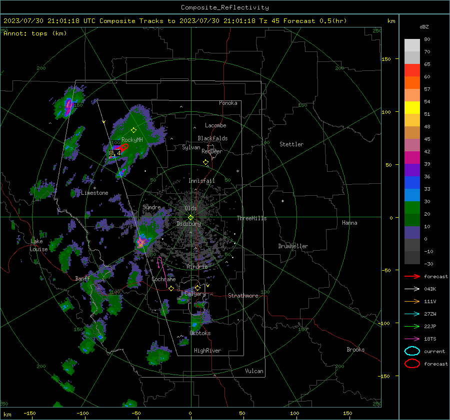
Task: Click the yellow diamond marker below Cochrane
Action: point(171,288)
